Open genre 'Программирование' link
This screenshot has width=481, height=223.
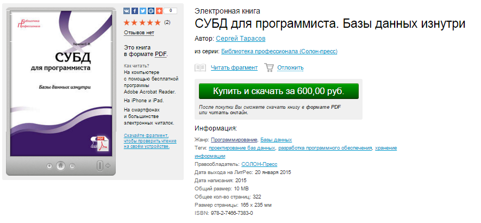click(234, 140)
